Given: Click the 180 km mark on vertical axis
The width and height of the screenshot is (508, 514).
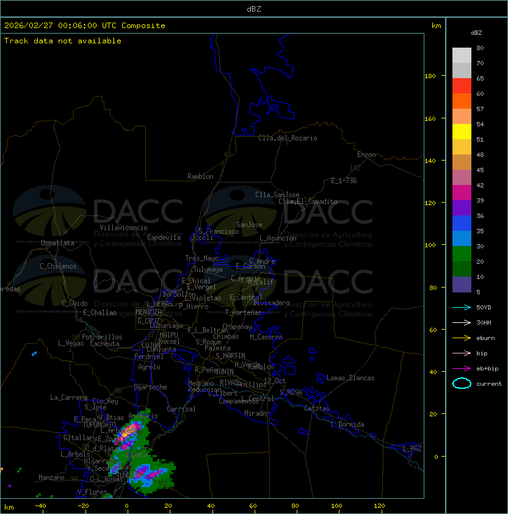Looking at the screenshot, I should (430, 76).
